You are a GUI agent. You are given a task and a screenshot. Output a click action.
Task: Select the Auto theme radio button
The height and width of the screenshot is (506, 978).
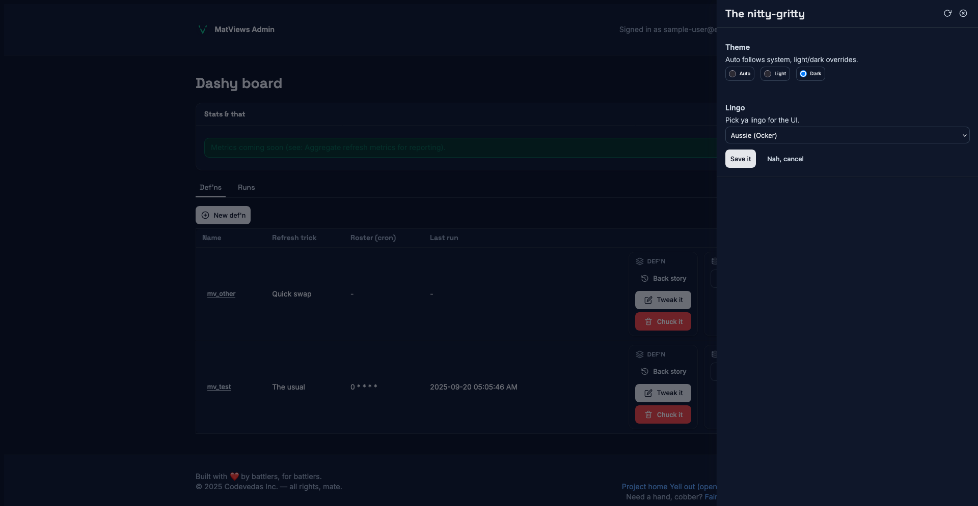coord(732,74)
